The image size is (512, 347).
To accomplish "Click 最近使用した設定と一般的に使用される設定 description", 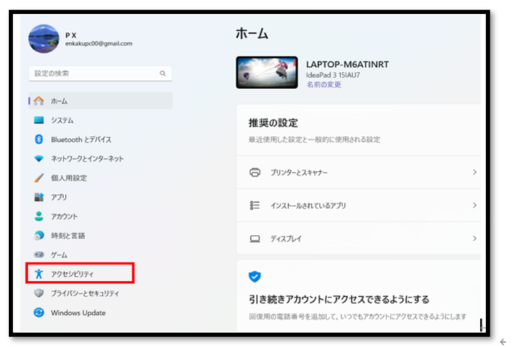I will coord(315,139).
